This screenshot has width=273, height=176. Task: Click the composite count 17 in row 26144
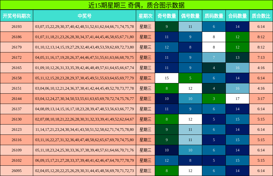pyautogui.click(x=237, y=99)
